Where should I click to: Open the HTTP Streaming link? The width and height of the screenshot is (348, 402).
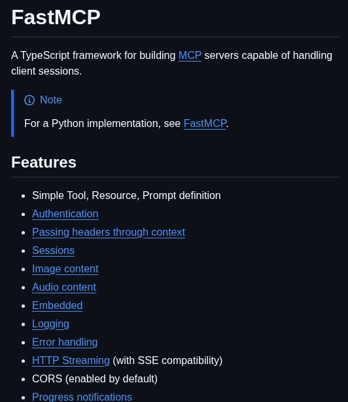pyautogui.click(x=71, y=361)
